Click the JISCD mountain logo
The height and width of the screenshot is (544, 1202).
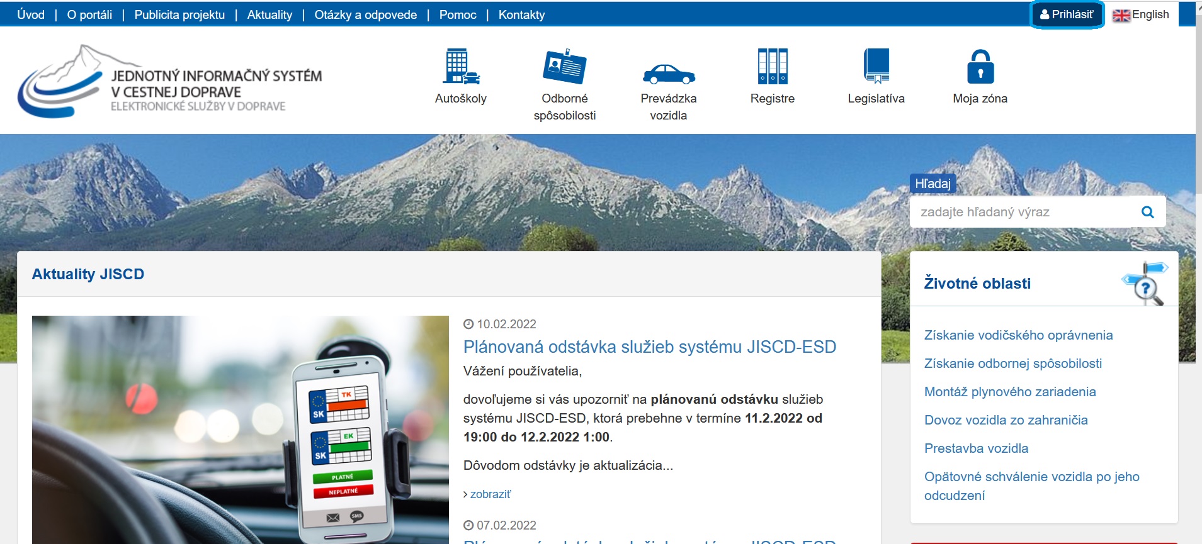tap(60, 82)
